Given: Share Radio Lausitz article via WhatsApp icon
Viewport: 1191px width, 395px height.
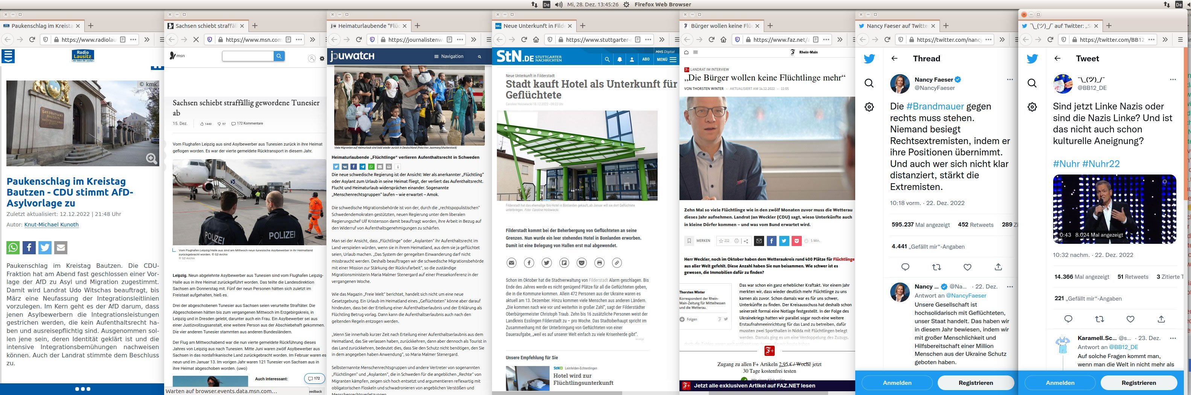Looking at the screenshot, I should click(x=13, y=248).
